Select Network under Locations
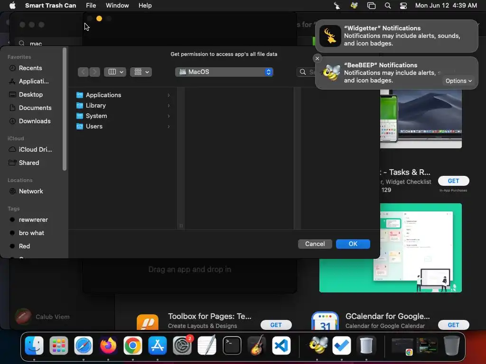Image resolution: width=486 pixels, height=364 pixels. coord(31,191)
